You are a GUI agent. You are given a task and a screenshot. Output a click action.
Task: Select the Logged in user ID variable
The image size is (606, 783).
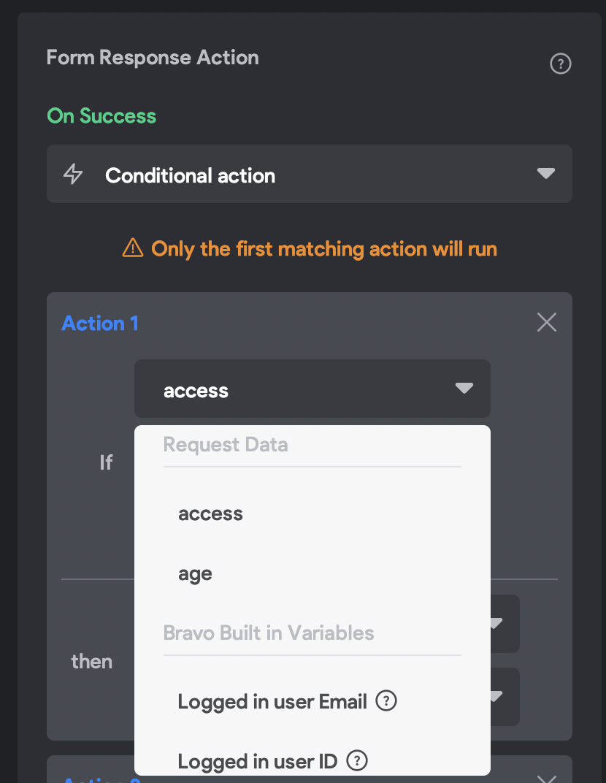tap(257, 762)
